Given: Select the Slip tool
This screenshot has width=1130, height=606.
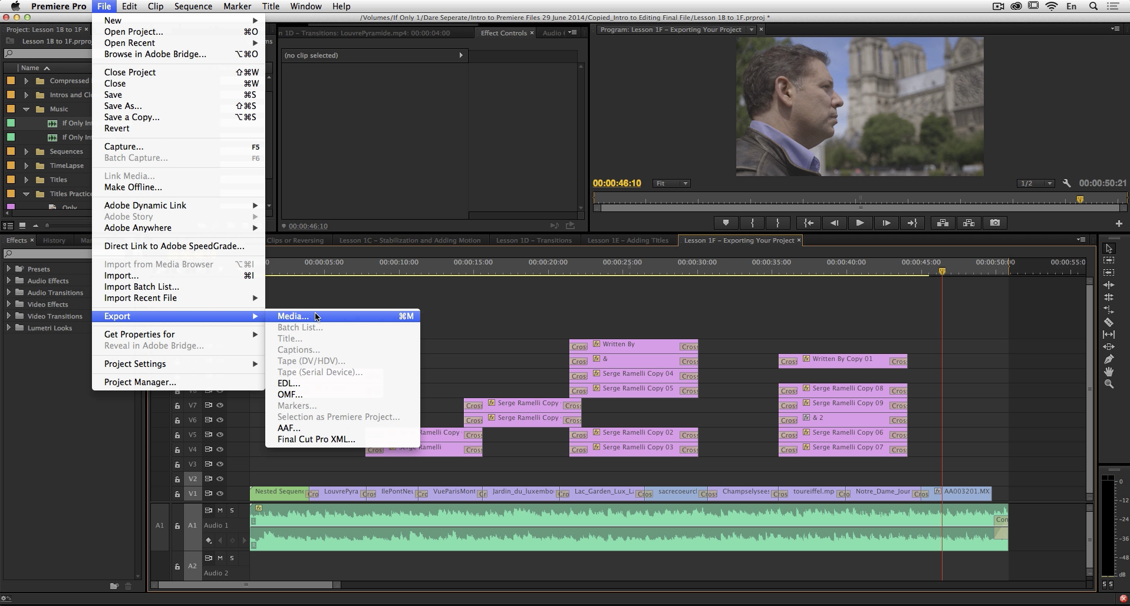Looking at the screenshot, I should click(1109, 335).
